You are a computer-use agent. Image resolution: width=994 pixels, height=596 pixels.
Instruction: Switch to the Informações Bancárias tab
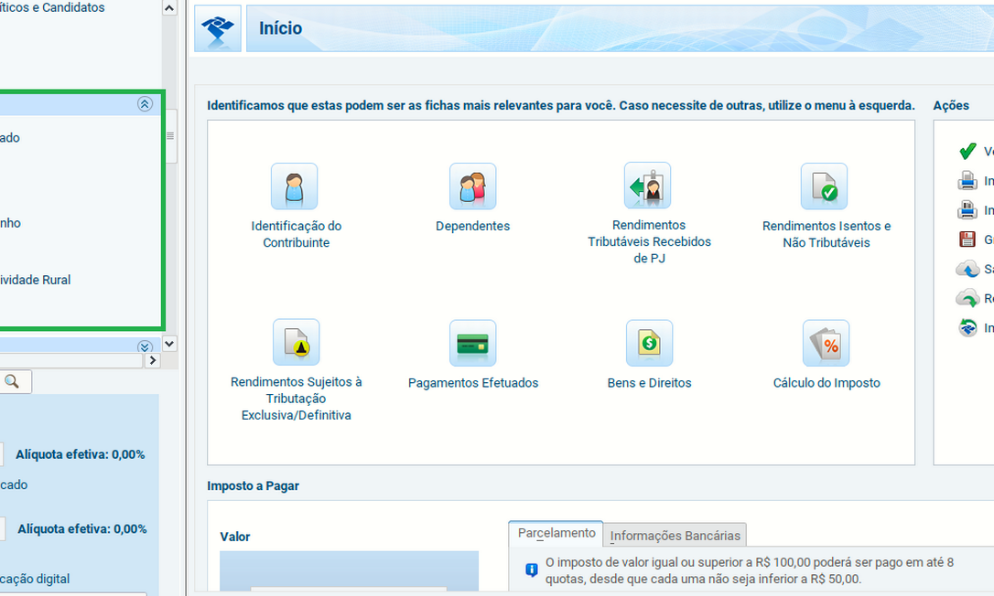tap(675, 536)
